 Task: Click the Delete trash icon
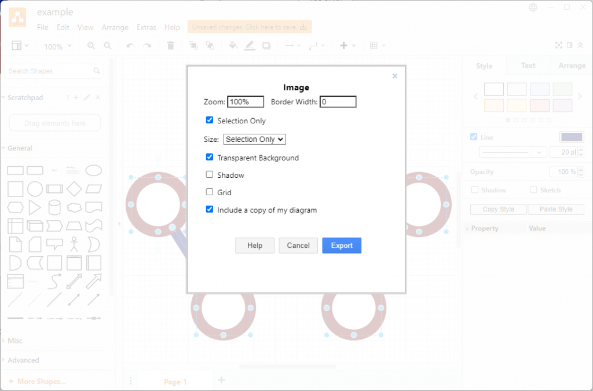[171, 46]
